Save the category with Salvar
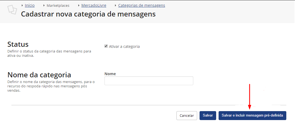295x126 pixels. tap(208, 115)
